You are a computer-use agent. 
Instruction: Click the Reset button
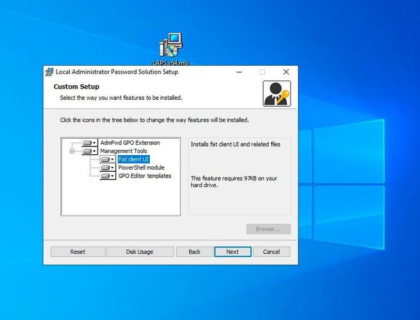click(78, 252)
